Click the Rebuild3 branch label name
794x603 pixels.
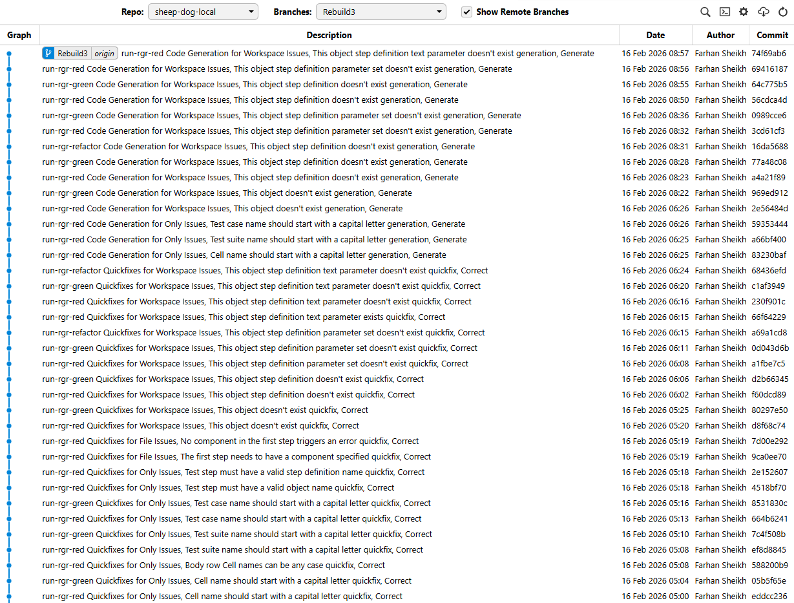click(72, 54)
